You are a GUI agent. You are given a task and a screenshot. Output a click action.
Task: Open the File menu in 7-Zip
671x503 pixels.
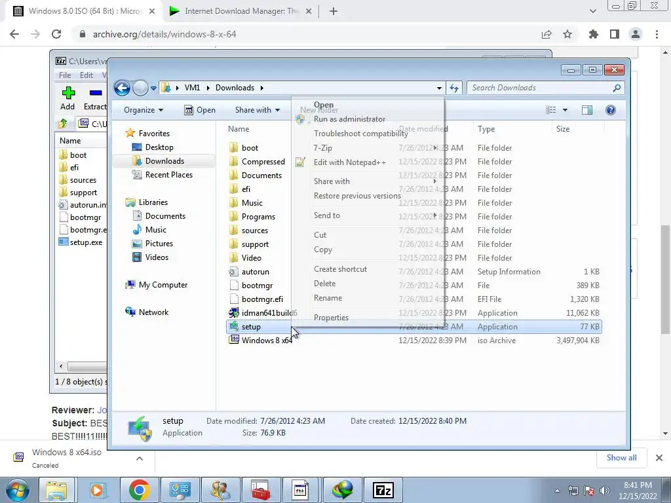(65, 75)
